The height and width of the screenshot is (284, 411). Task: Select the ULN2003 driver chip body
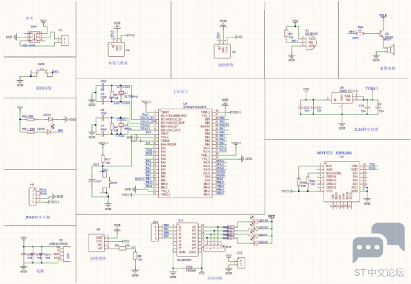187,239
